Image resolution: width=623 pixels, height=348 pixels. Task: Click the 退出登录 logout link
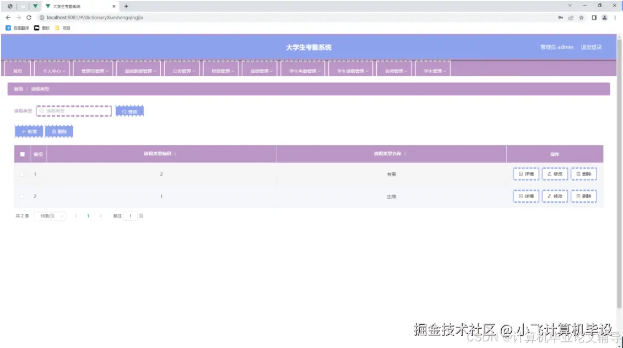[591, 47]
